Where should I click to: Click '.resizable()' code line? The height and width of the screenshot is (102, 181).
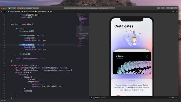(38, 84)
